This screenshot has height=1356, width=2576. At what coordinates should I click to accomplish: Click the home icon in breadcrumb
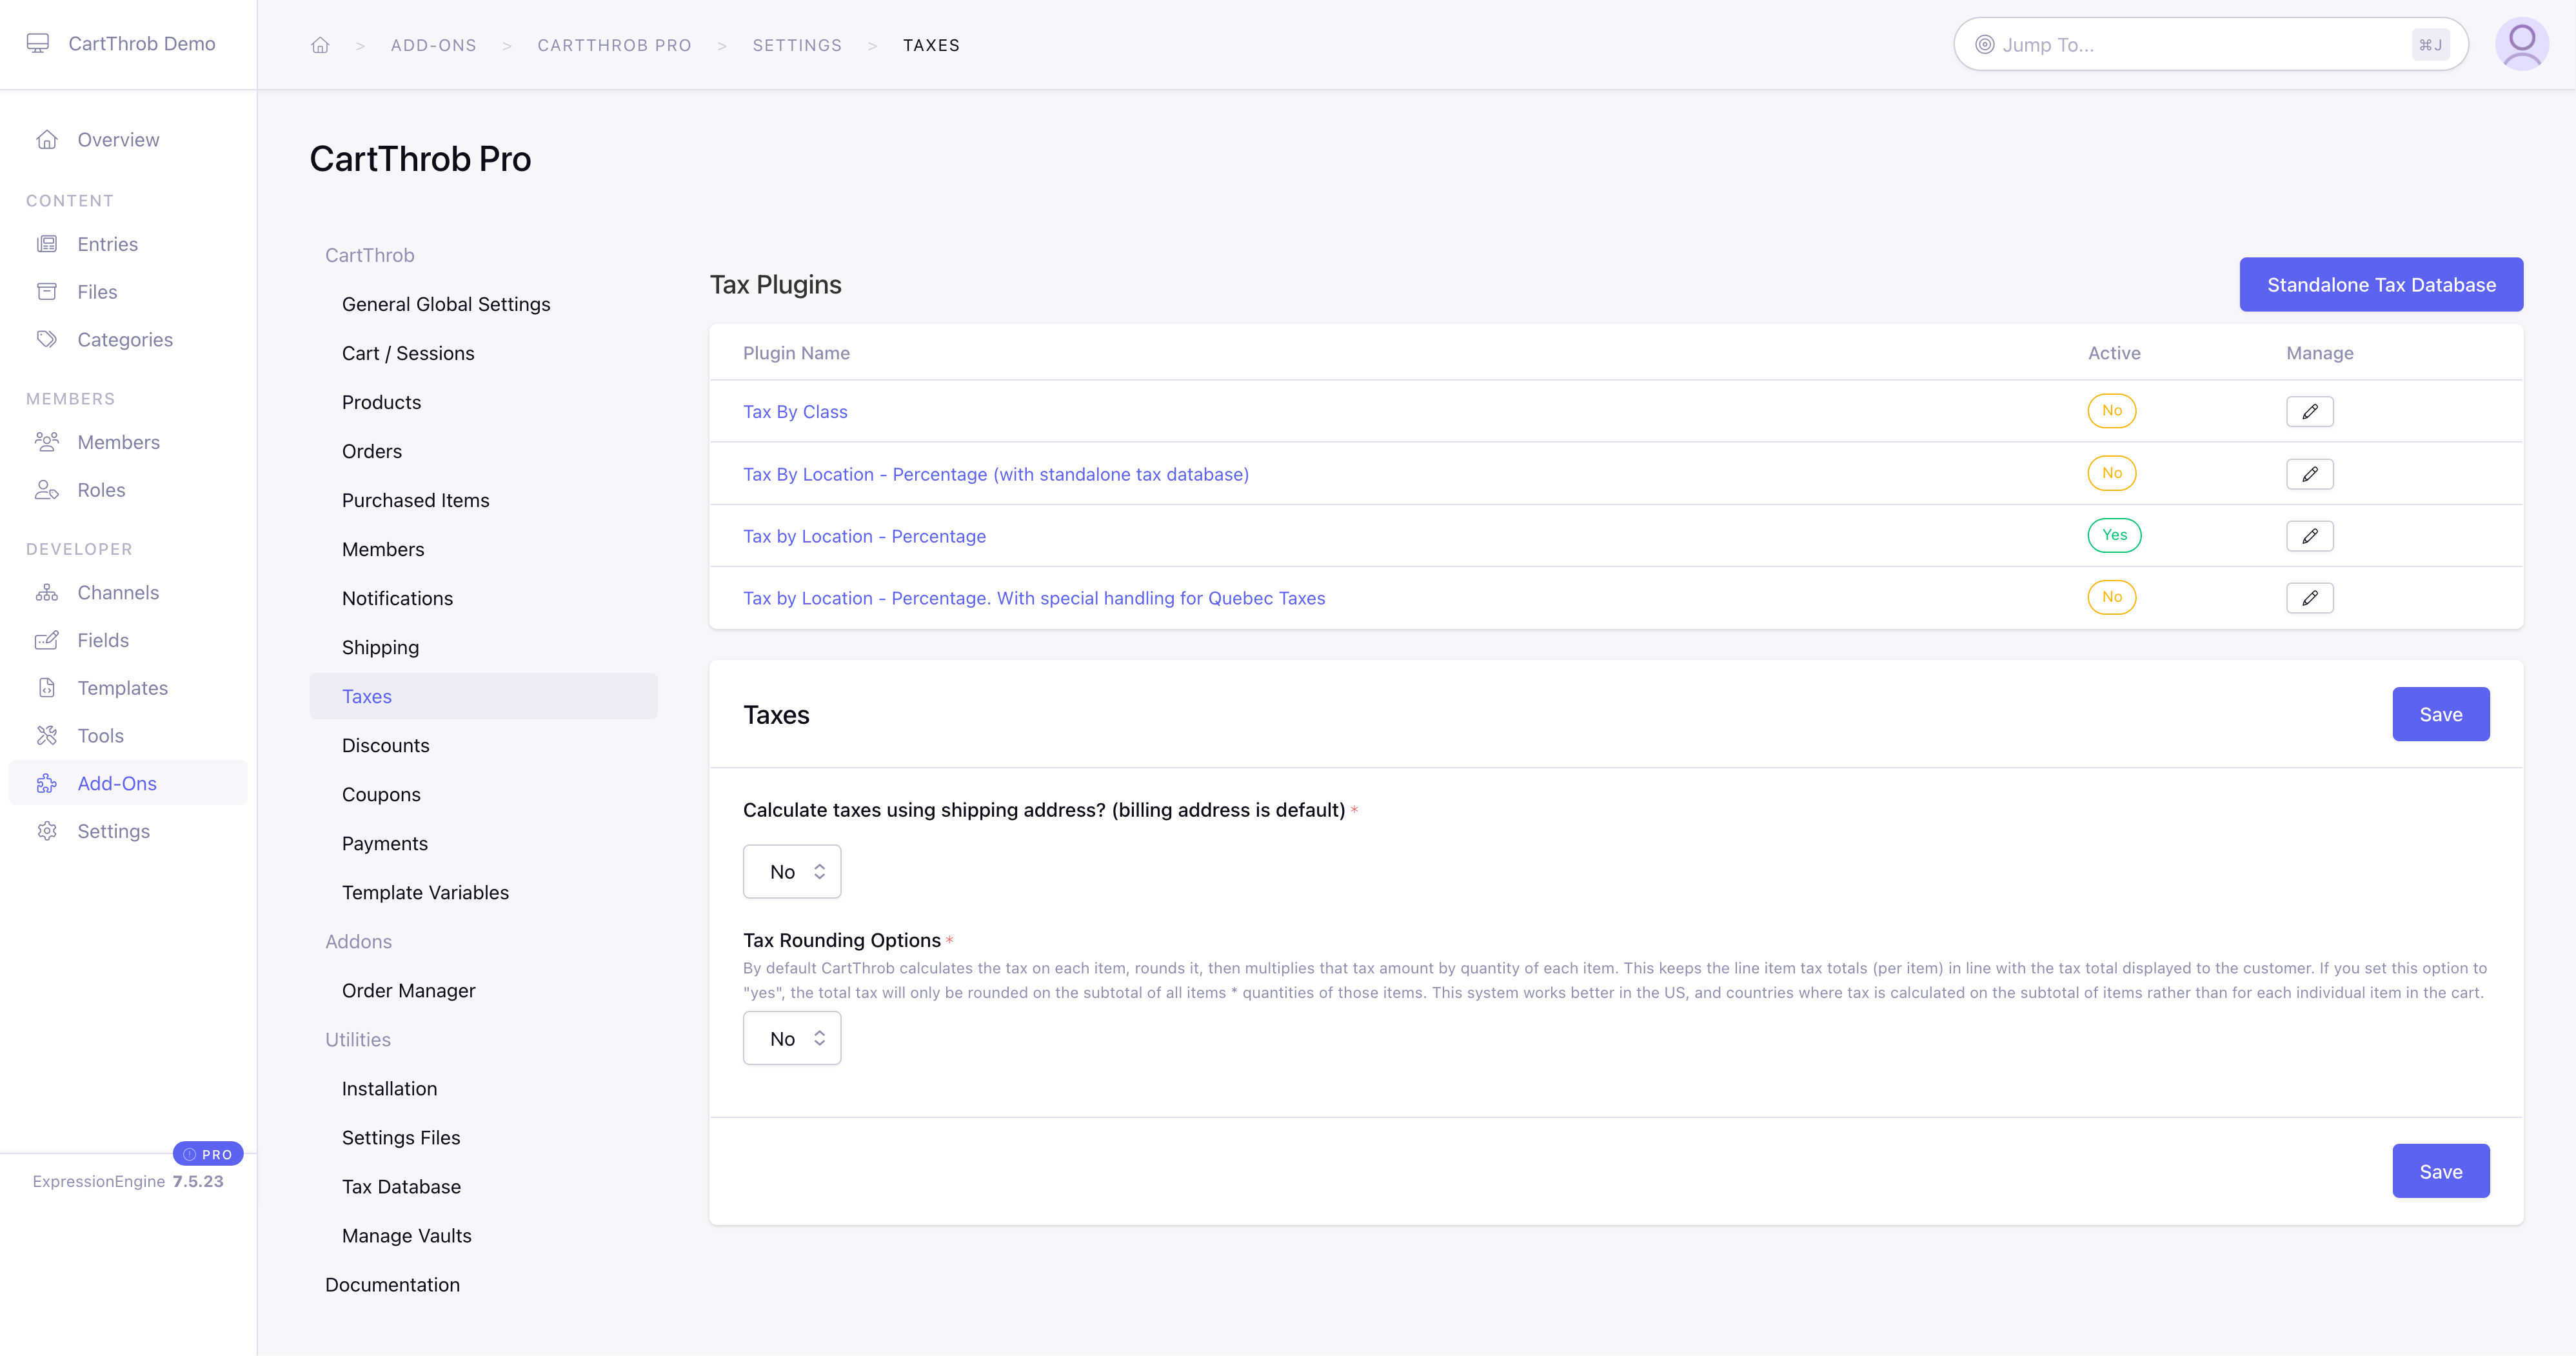(x=320, y=45)
